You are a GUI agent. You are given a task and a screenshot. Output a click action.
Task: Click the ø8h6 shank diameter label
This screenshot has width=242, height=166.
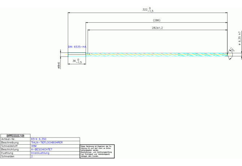click(x=59, y=65)
